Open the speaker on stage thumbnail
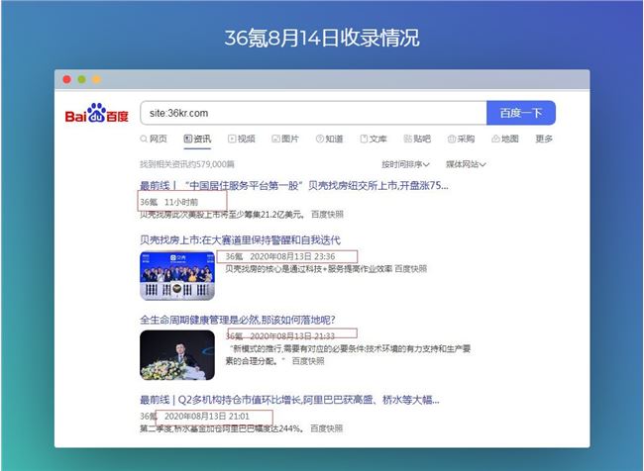 (177, 355)
